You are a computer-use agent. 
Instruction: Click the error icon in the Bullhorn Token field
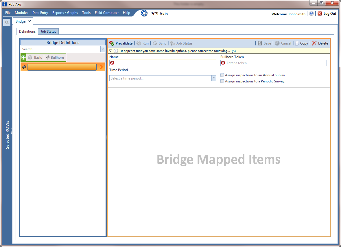tap(223, 63)
